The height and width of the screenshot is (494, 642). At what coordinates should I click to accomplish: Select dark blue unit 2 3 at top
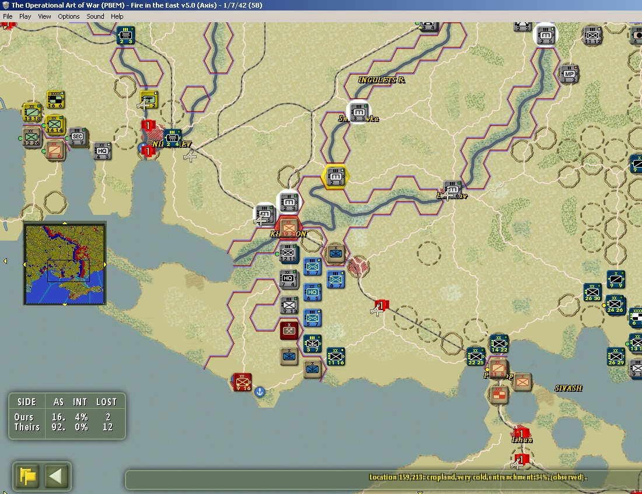[125, 35]
